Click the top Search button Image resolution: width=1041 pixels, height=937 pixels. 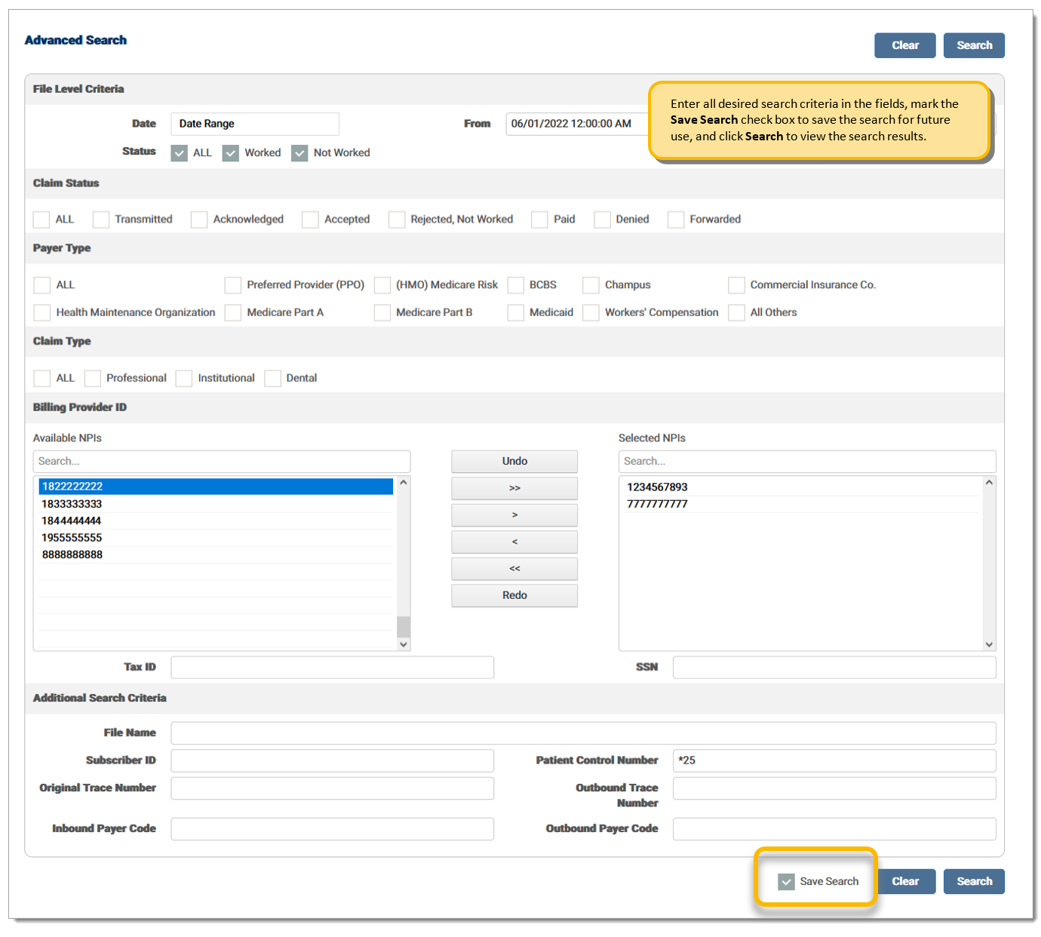974,45
